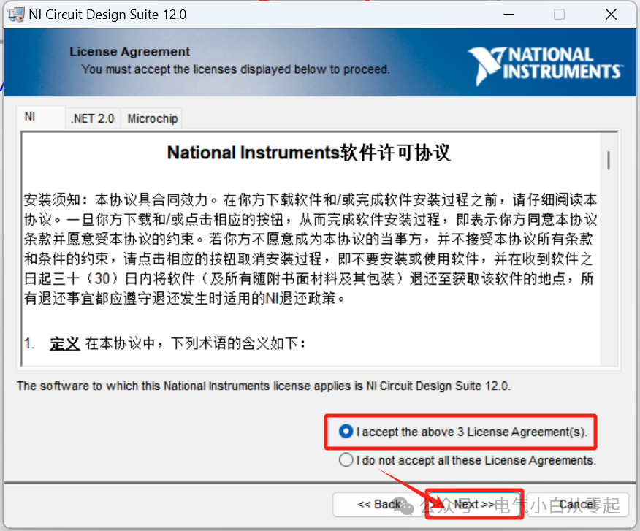
Task: Cancel the installation
Action: 578,505
